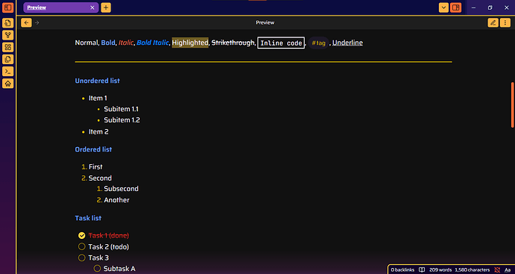
Task: Click the templates (stacked files) ribbon icon
Action: coord(8,60)
